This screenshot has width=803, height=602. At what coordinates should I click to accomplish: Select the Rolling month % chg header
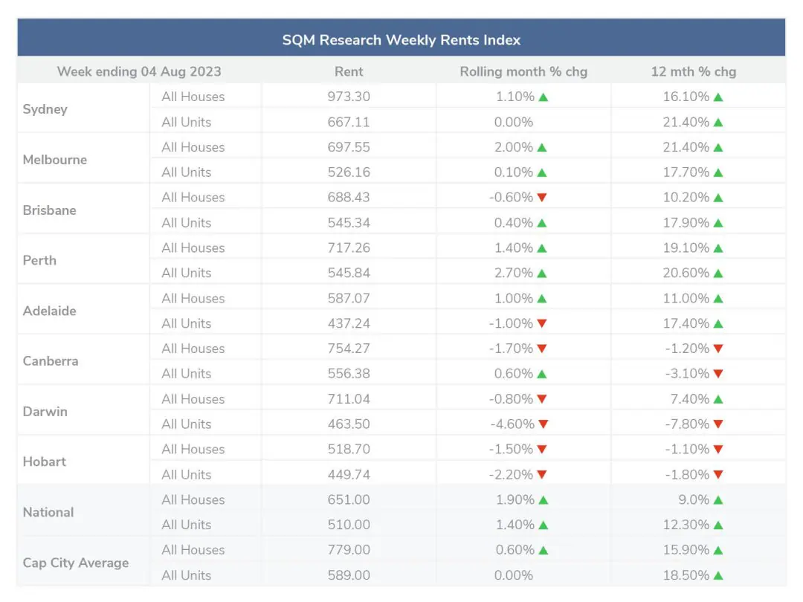tap(523, 71)
